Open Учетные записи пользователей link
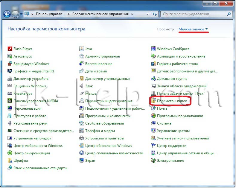The width and height of the screenshot is (236, 188). 183,138
